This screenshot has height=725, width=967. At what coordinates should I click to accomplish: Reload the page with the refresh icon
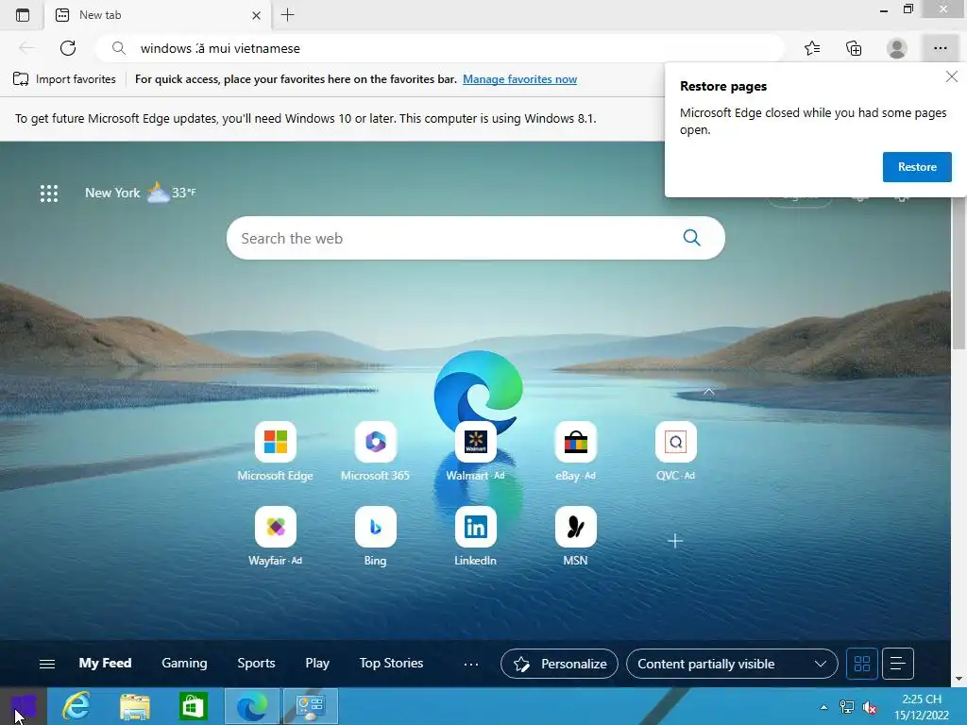point(68,48)
